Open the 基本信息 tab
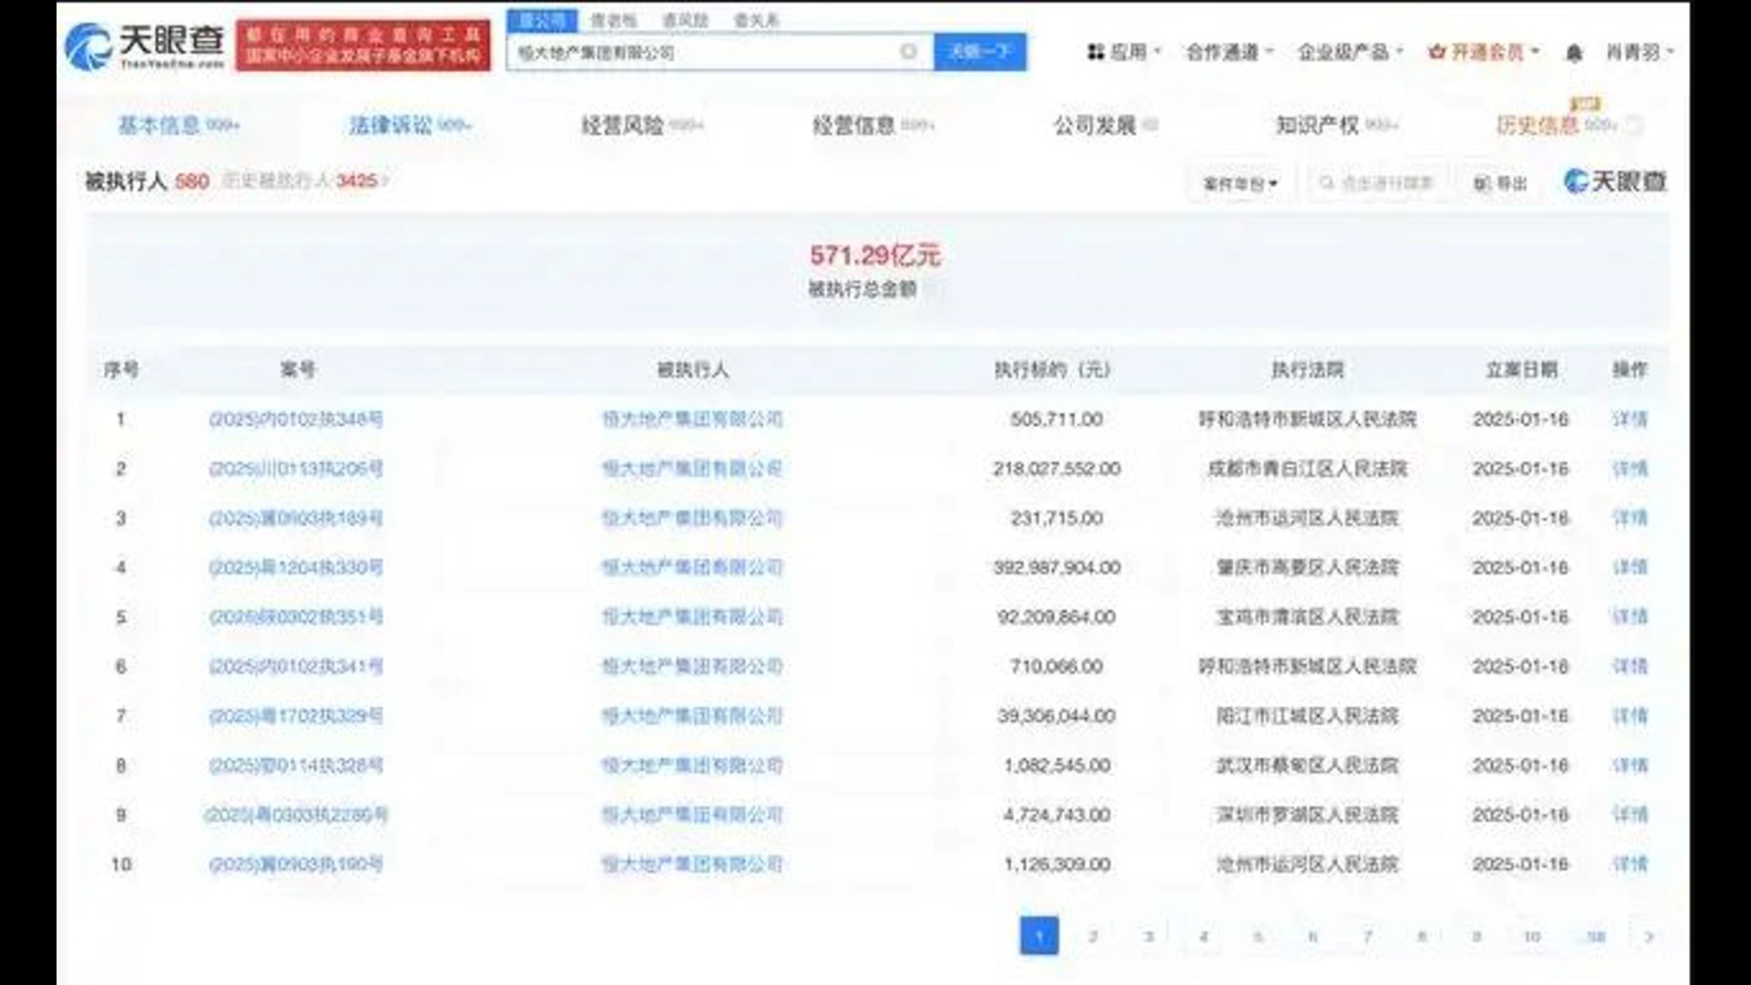The height and width of the screenshot is (985, 1751). [x=179, y=125]
